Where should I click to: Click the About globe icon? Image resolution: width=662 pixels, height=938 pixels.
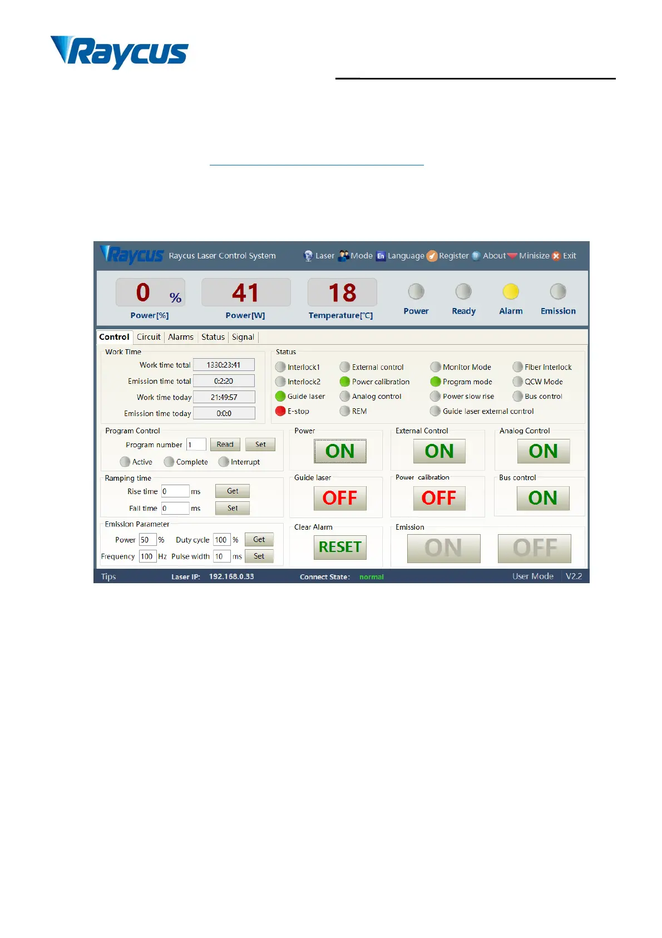coord(476,256)
